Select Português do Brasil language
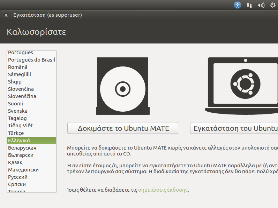Viewport: 278px width, 208px height. pyautogui.click(x=31, y=60)
